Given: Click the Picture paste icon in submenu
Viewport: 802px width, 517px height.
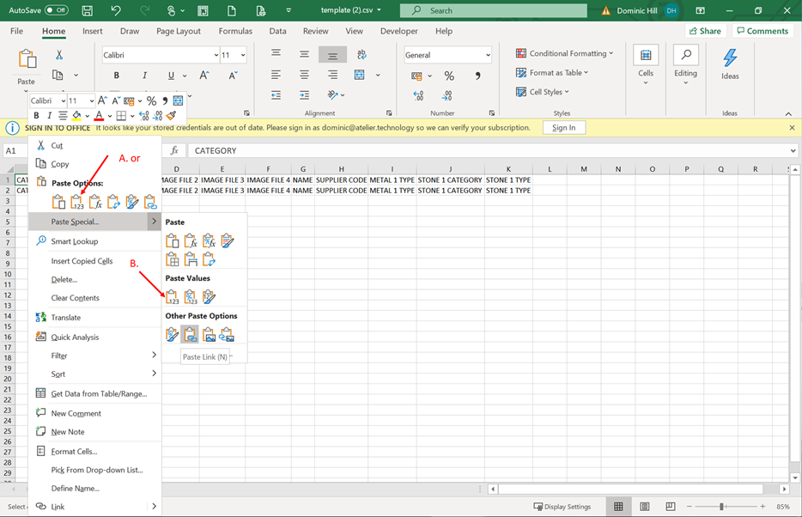Looking at the screenshot, I should click(209, 334).
